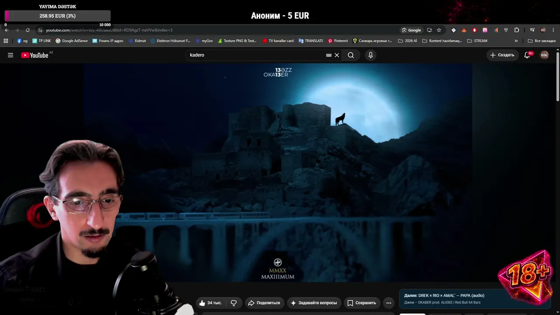
Task: Bookmark this page with the star icon
Action: (x=439, y=30)
